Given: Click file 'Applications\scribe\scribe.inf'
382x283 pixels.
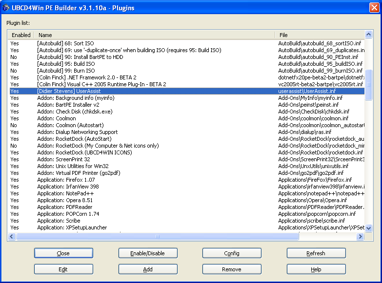Looking at the screenshot, I should [x=312, y=221].
